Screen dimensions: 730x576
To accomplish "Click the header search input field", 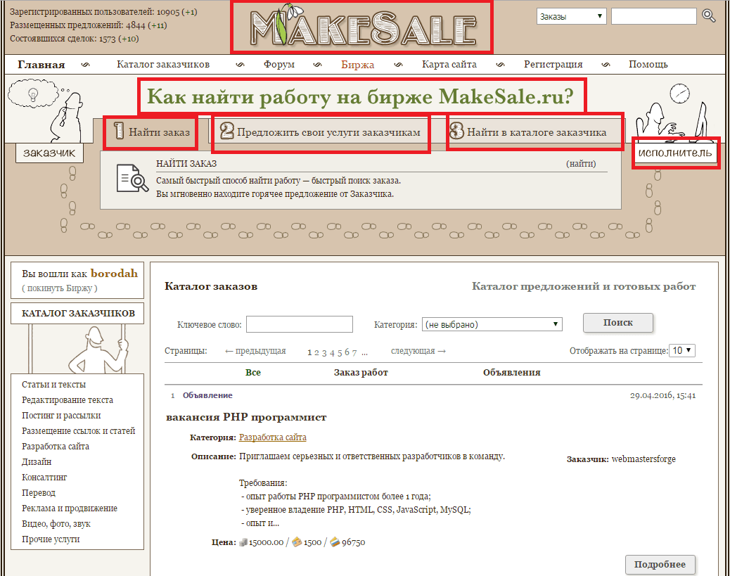I will (x=653, y=16).
